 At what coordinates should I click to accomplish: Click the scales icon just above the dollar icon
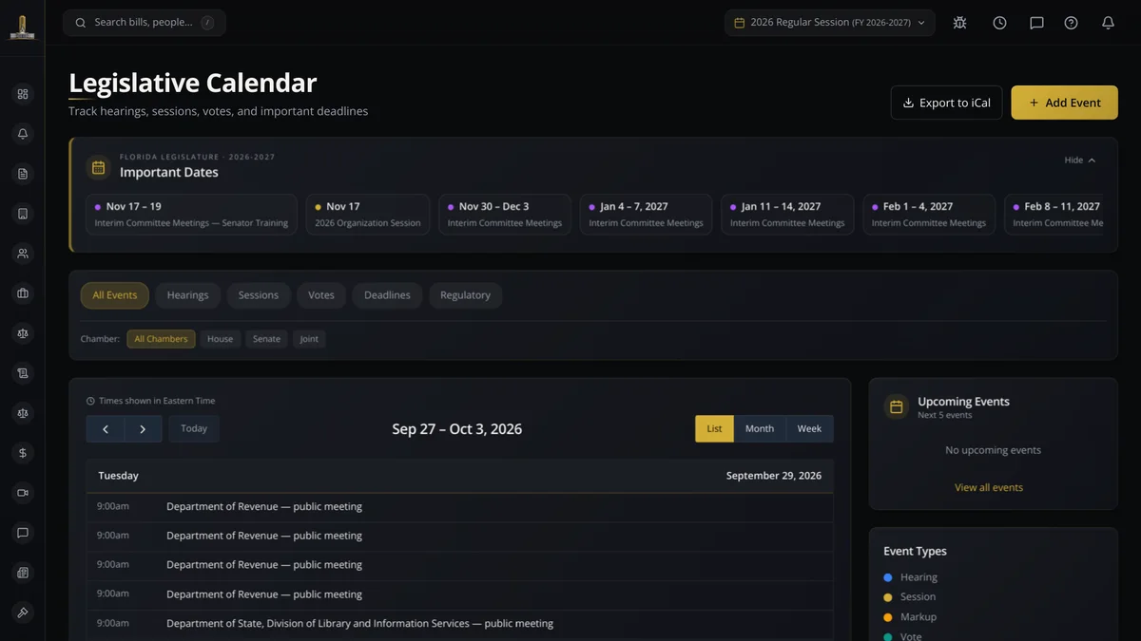[x=23, y=413]
